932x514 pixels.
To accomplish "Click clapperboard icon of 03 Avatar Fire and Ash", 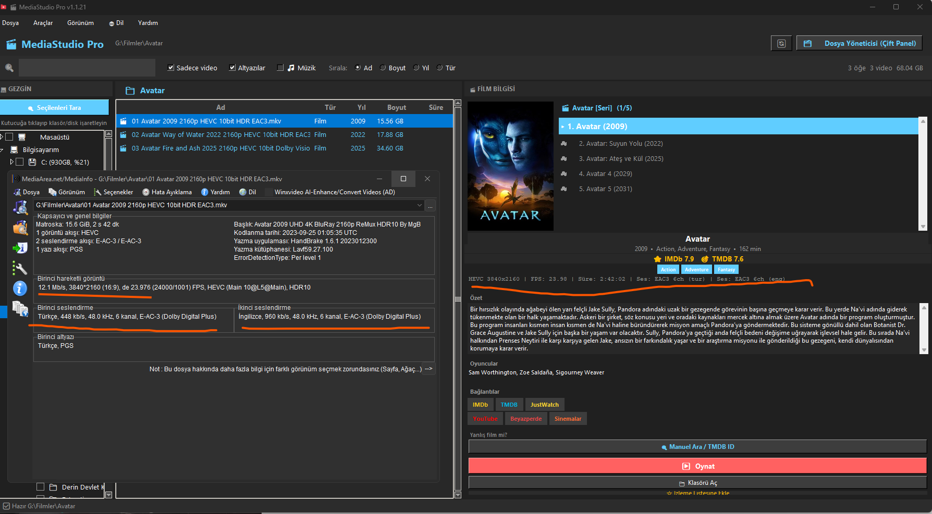I will [x=124, y=148].
